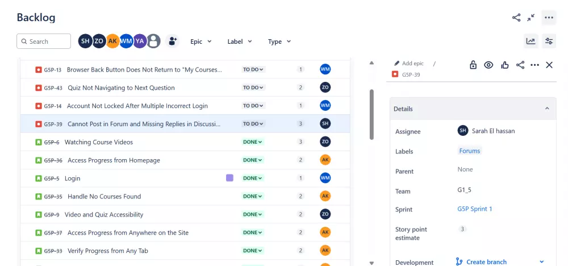Click the story icon of G5P-6
This screenshot has width=568, height=266.
click(39, 142)
